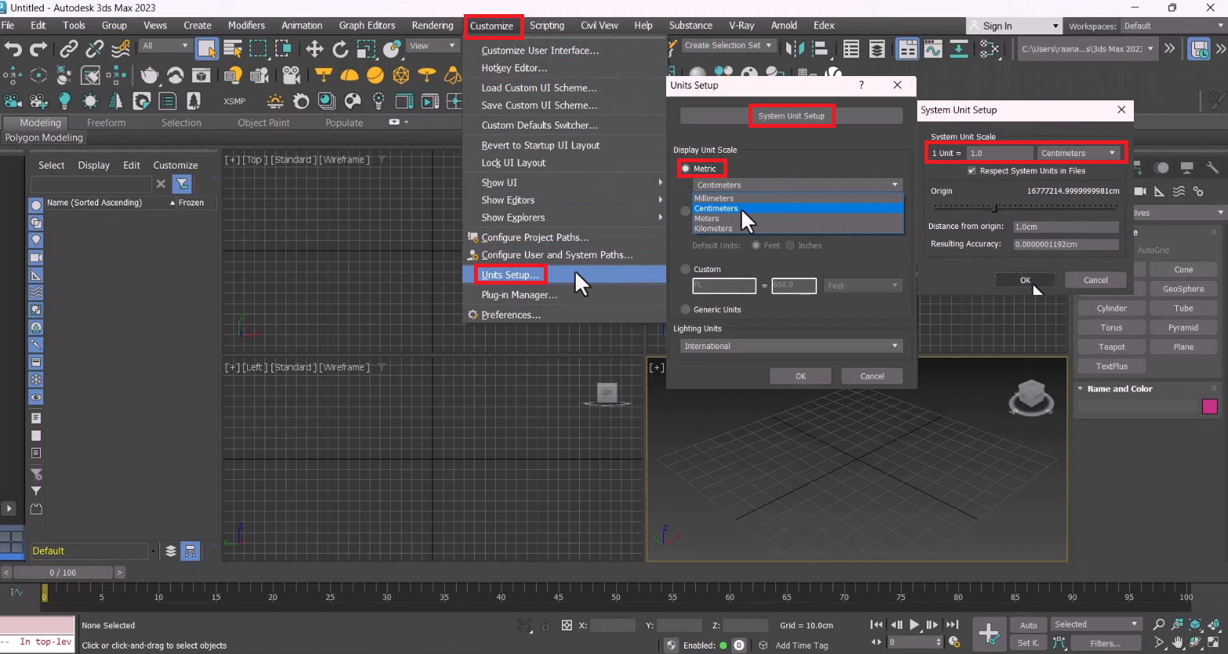Screen dimensions: 1228x654
Task: Open the Lighting Units International dropdown
Action: (x=791, y=346)
